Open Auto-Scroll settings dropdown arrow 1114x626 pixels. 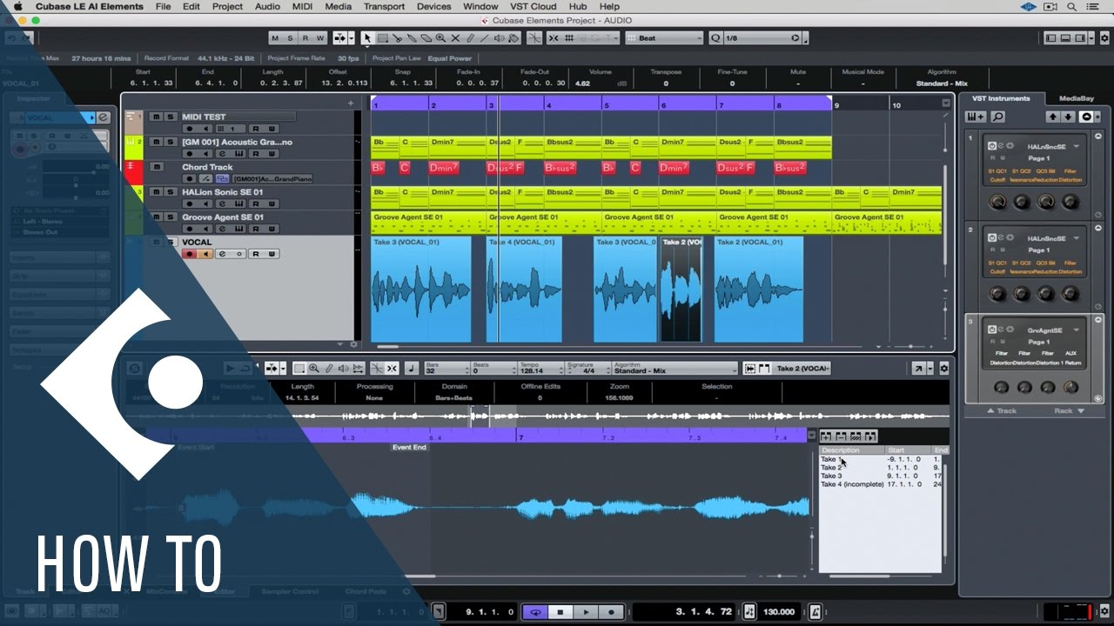351,38
